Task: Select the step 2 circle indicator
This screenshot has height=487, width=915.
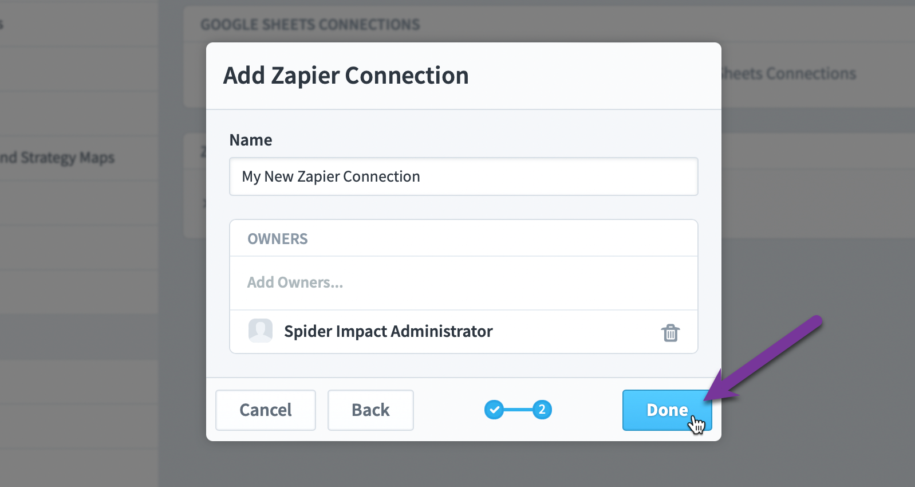Action: pyautogui.click(x=542, y=410)
